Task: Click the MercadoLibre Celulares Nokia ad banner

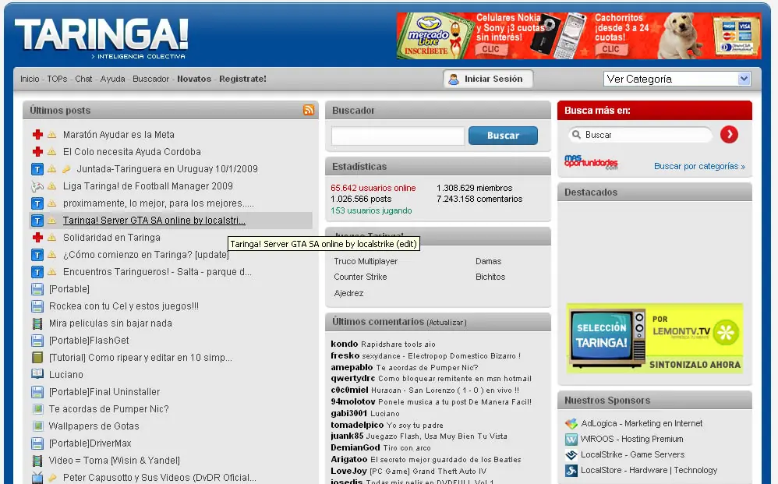Action: click(579, 36)
